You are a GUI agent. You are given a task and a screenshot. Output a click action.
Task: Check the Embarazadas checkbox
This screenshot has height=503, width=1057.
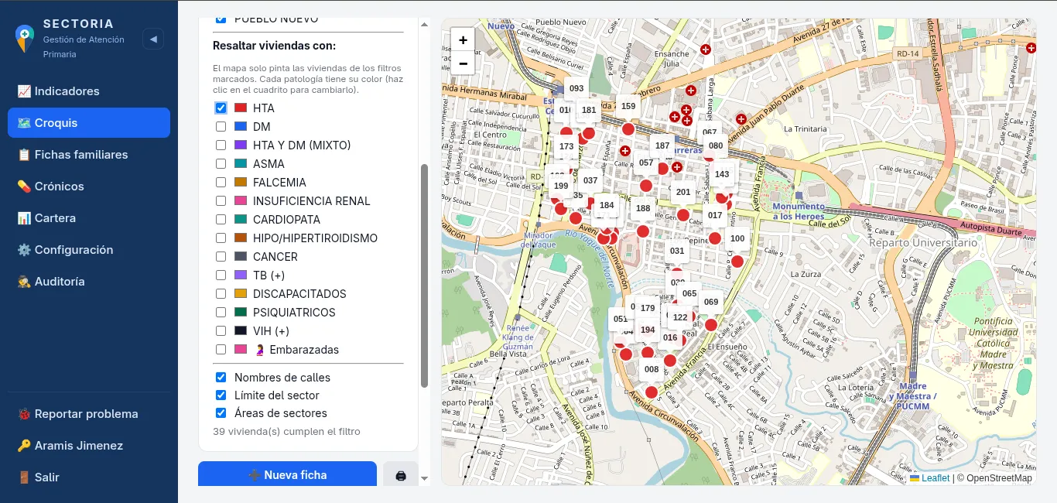(x=221, y=350)
